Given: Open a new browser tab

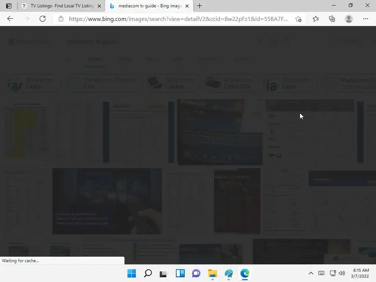Looking at the screenshot, I should click(199, 6).
